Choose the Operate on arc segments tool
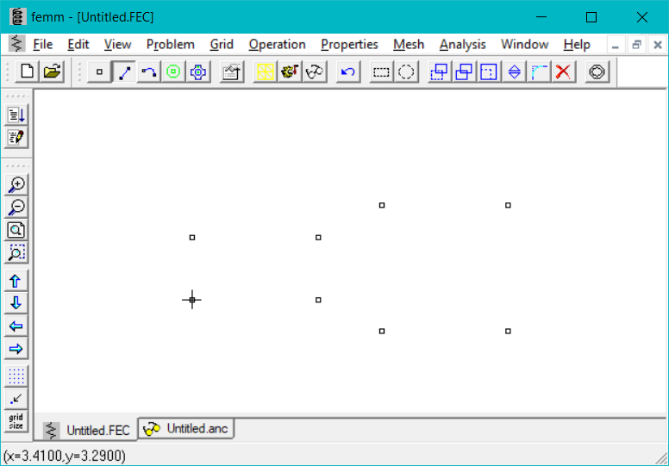The image size is (669, 466). 148,71
